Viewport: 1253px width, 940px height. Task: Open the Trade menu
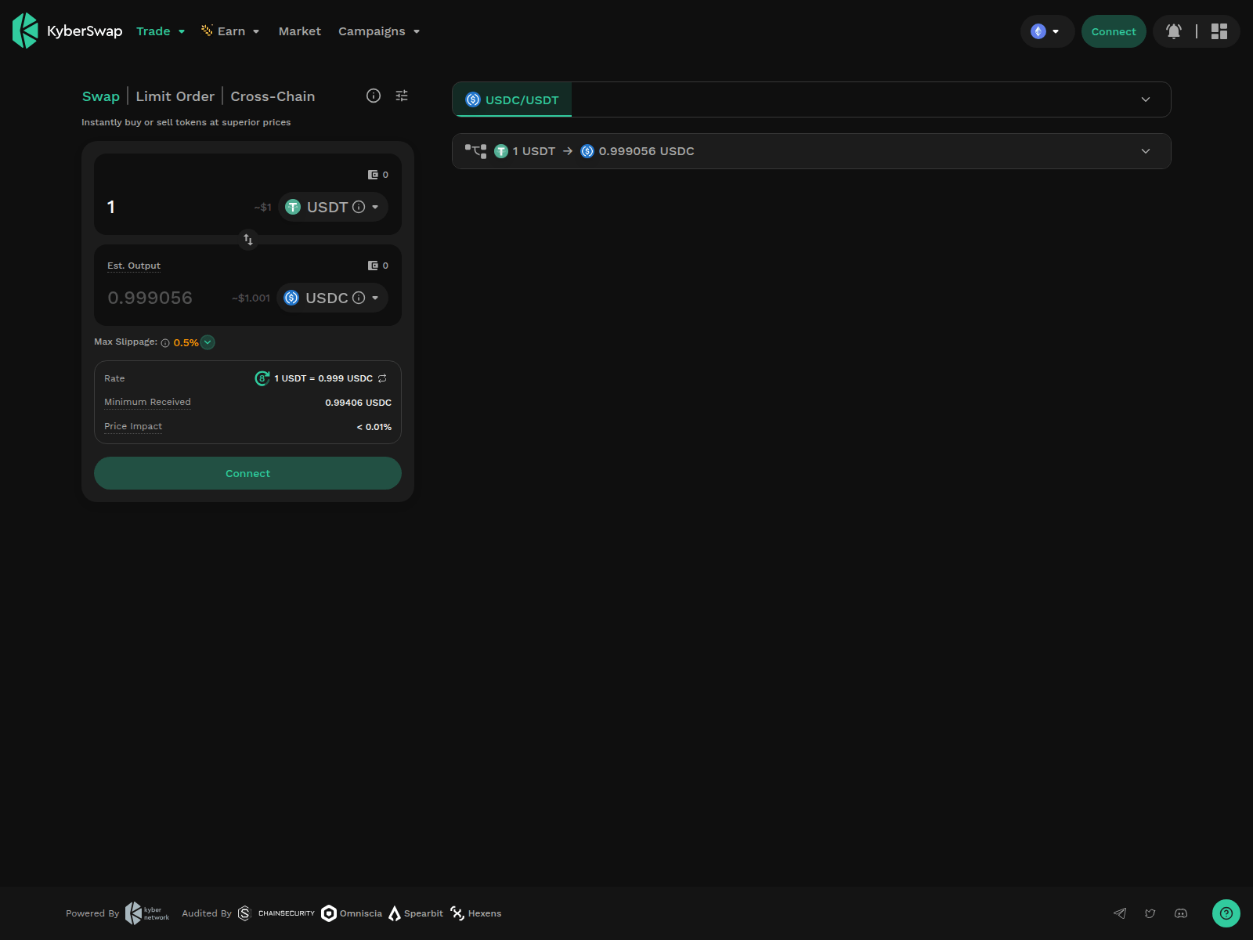pos(161,31)
